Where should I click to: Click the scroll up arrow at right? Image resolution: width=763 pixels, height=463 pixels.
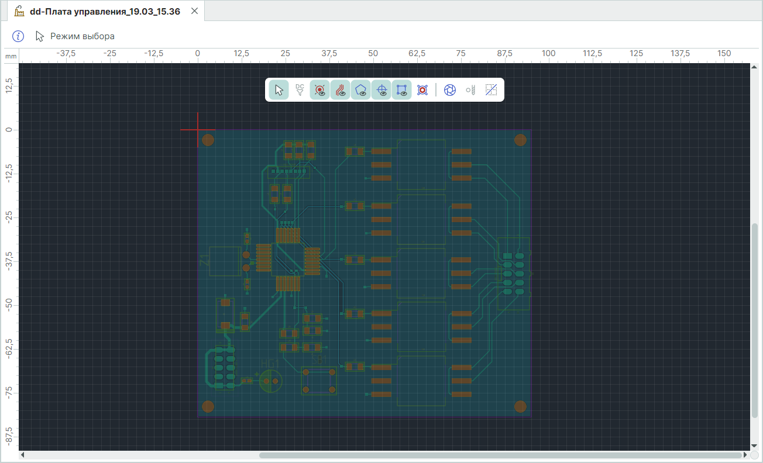754,67
